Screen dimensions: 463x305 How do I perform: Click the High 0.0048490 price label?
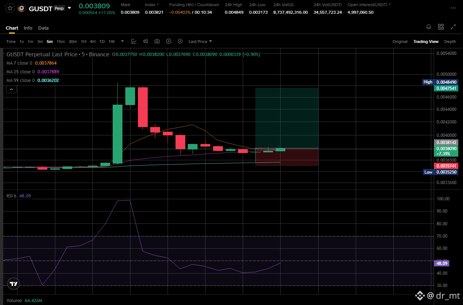coord(440,82)
